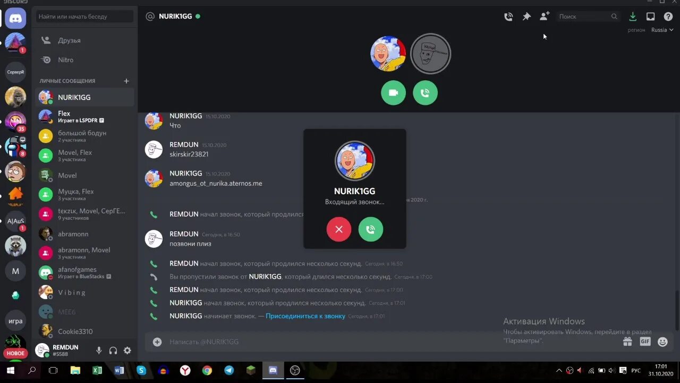Open the Vibing direct message
This screenshot has height=383, width=680.
(85, 292)
